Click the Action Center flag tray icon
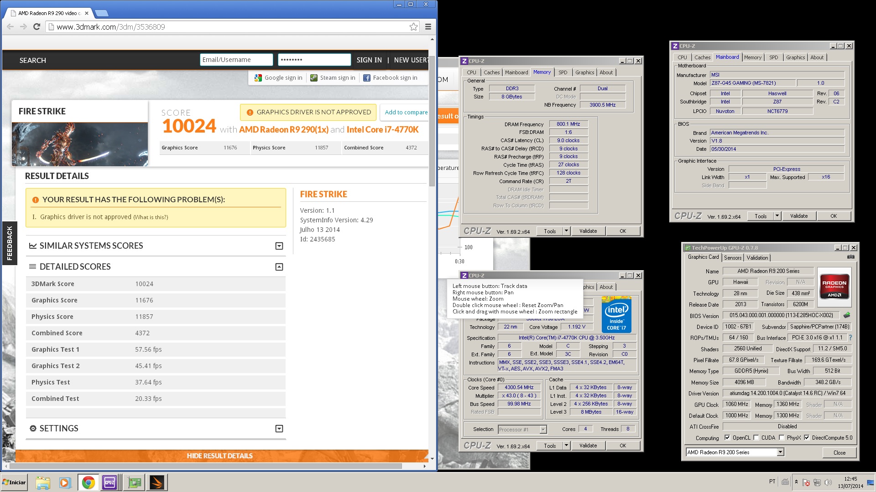 (806, 482)
